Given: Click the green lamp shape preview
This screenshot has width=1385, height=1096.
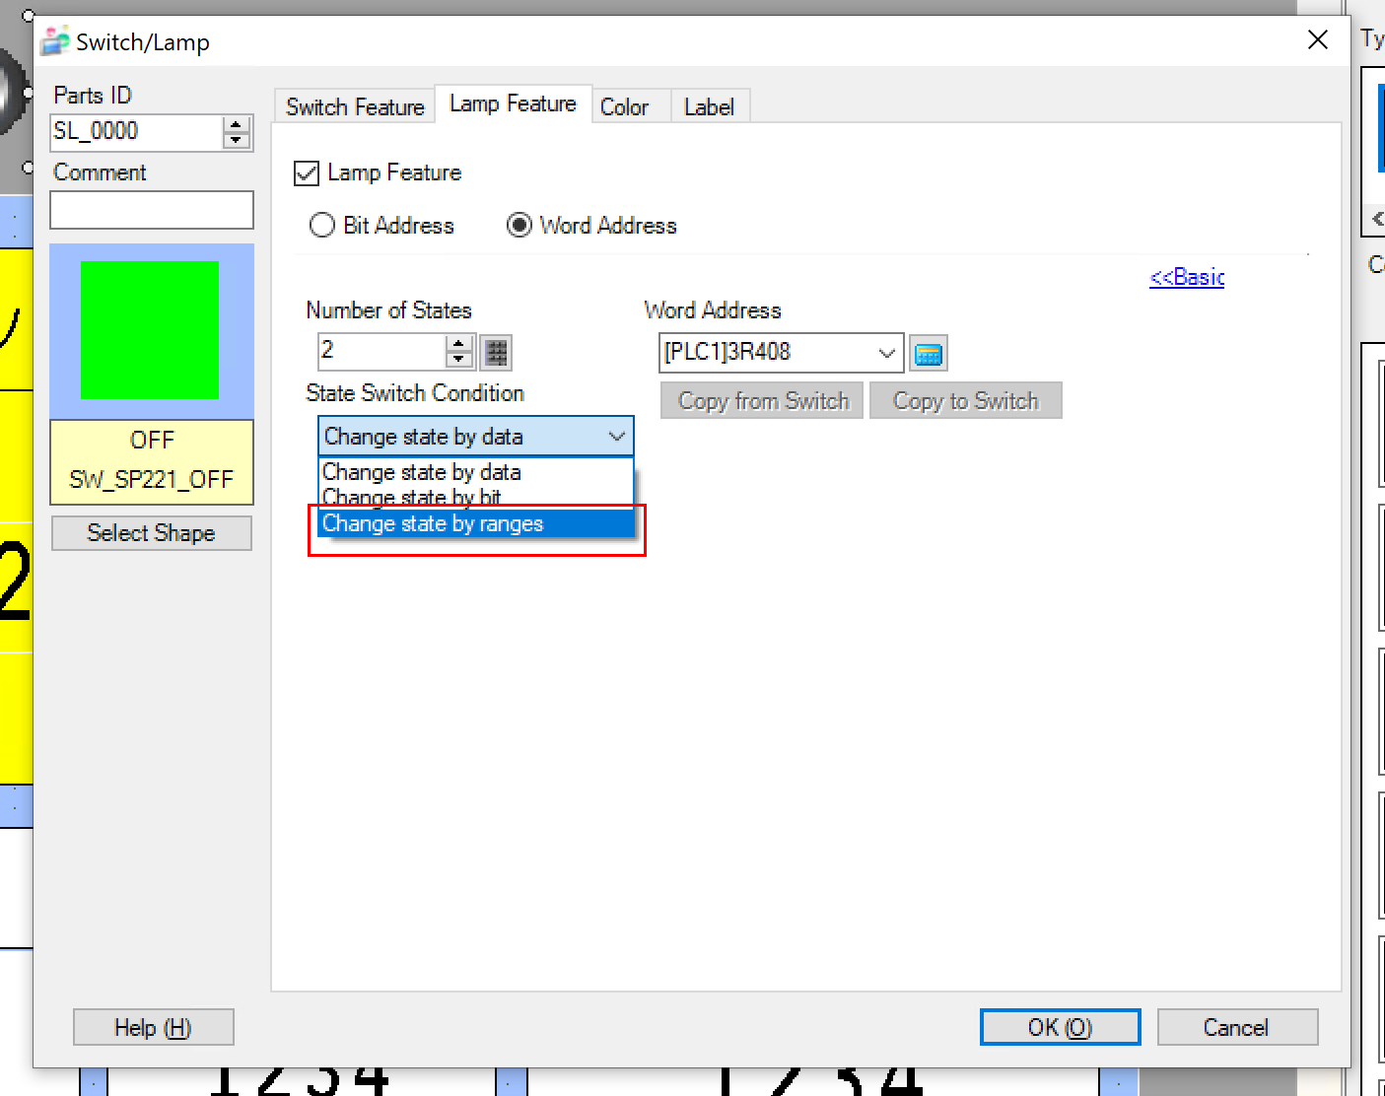Looking at the screenshot, I should coord(150,330).
